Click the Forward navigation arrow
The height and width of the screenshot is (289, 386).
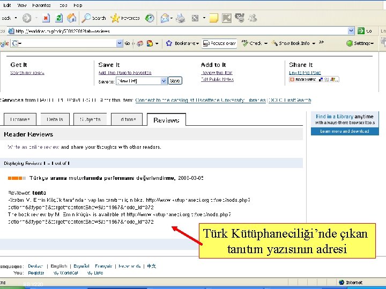(x=27, y=18)
